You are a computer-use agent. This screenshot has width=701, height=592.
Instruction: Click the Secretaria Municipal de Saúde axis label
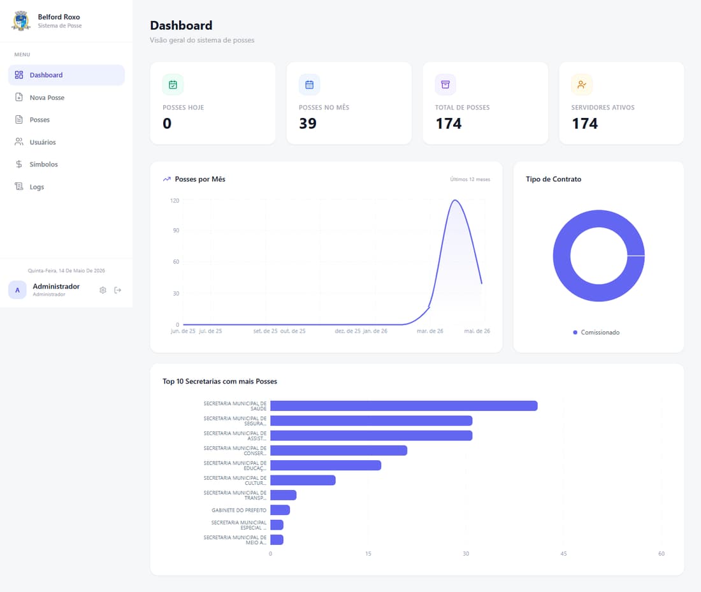point(235,406)
